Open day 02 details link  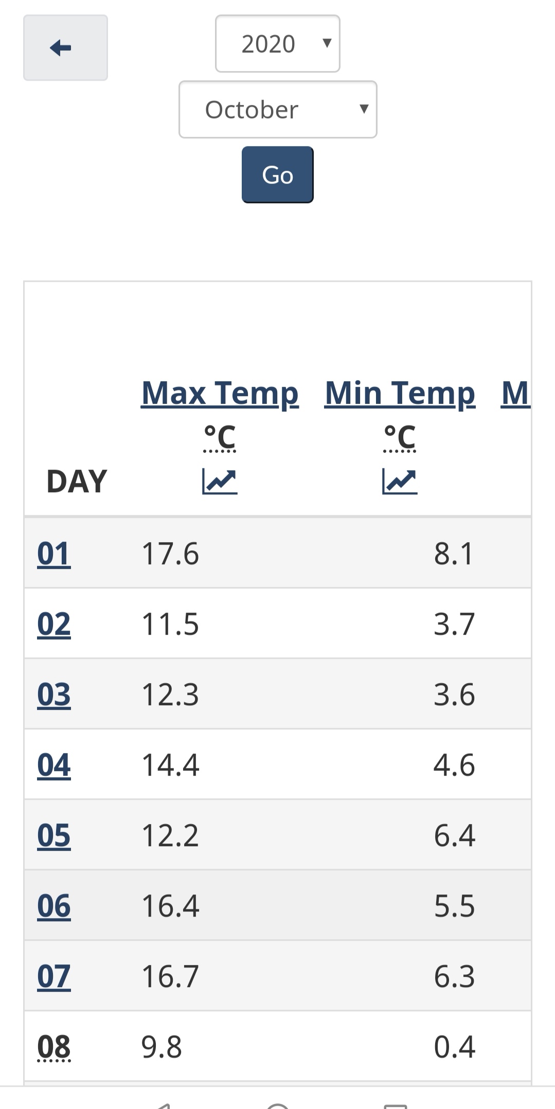[54, 624]
